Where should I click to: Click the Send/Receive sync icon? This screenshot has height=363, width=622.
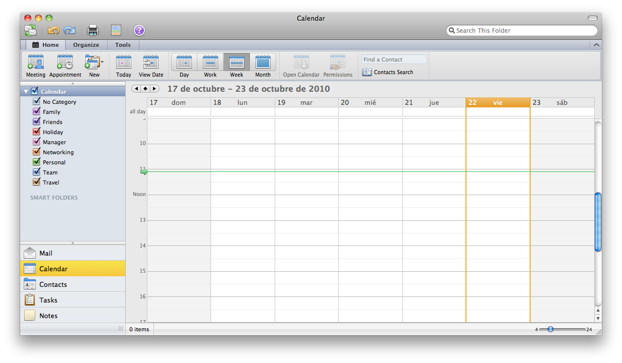[x=30, y=30]
